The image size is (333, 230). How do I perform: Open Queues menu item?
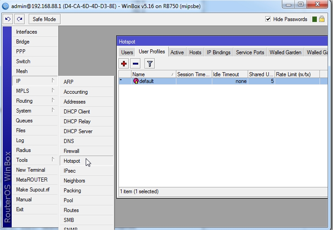(x=35, y=121)
